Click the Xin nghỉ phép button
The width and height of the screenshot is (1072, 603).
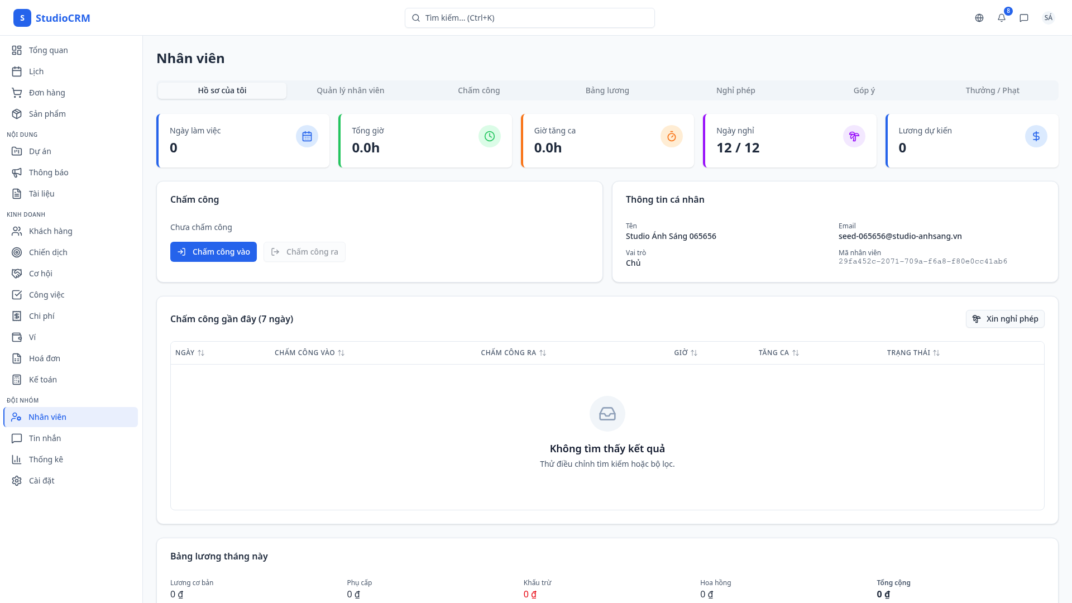point(1004,319)
